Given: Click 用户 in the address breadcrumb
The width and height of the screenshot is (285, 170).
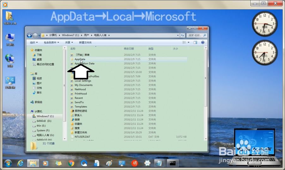Looking at the screenshot, I should (87, 35).
